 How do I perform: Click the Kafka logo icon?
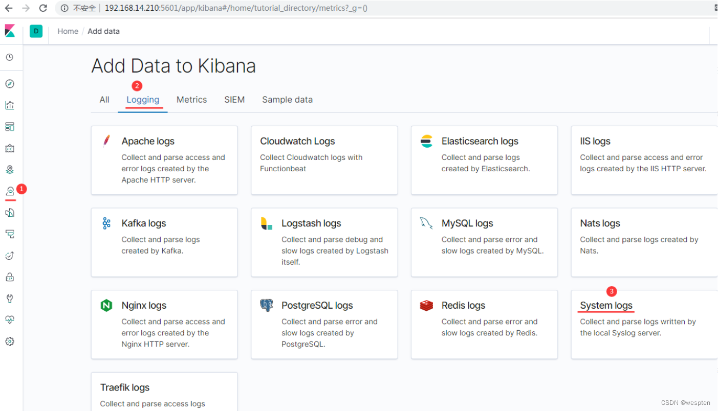[x=106, y=223]
